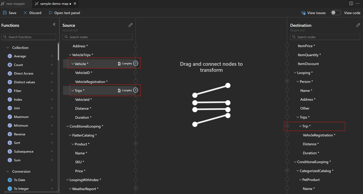Screen dimensions: 363x194
Task: Open the More Actions ellipsis menu
Action: tap(358, 3)
